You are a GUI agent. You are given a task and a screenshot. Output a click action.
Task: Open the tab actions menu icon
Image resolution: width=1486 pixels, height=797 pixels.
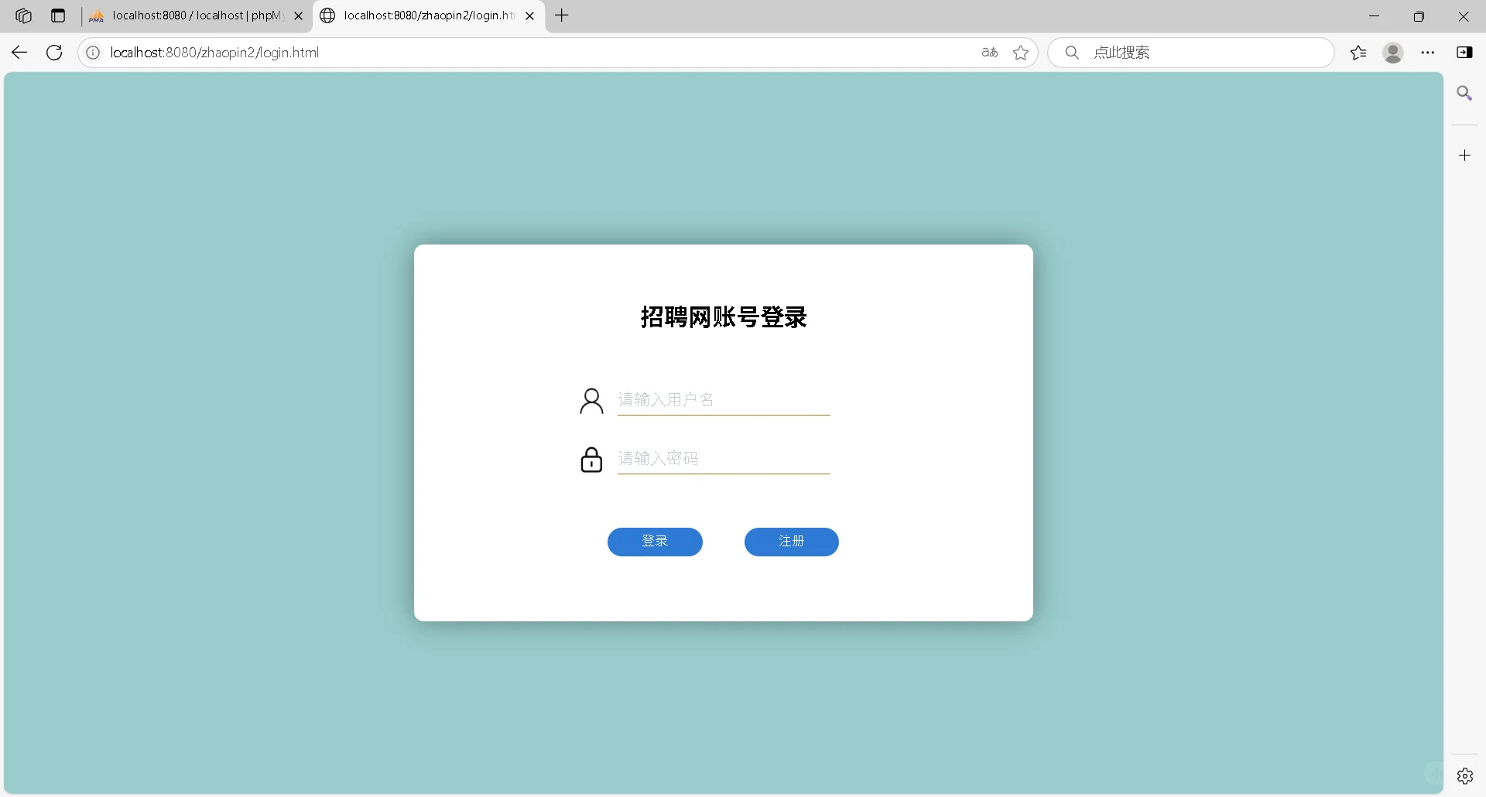[58, 15]
